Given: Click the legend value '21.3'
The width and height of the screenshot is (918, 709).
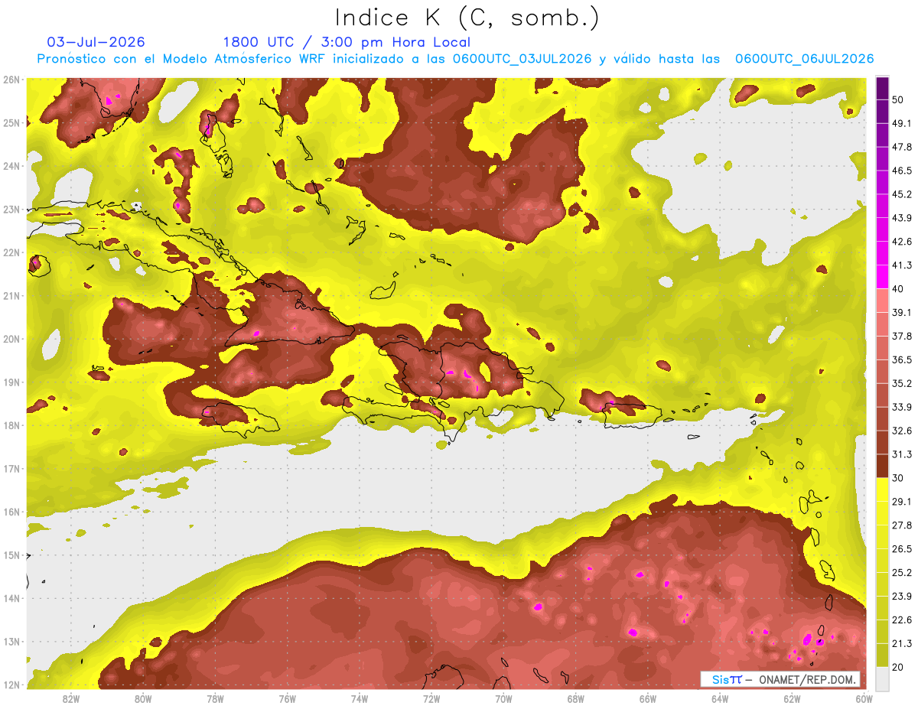Looking at the screenshot, I should 901,643.
